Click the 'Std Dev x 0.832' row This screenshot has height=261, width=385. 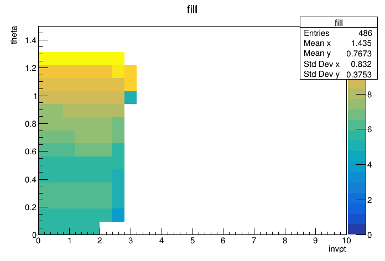tap(339, 64)
